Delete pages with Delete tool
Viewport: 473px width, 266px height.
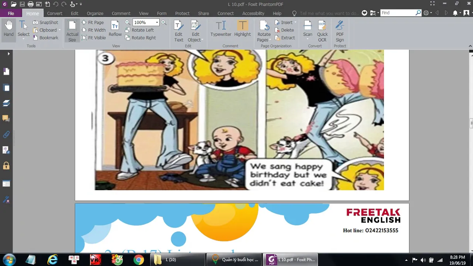click(x=284, y=30)
